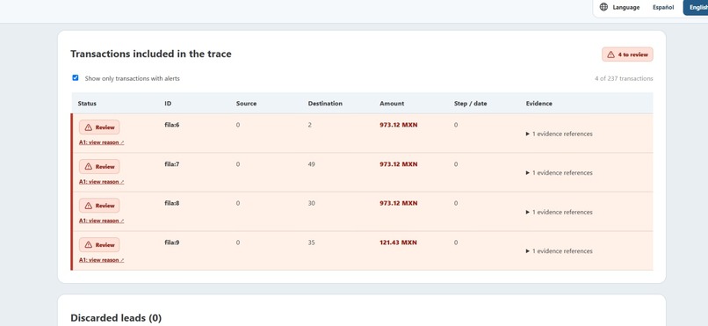Uncheck 'Show only transactions with alerts'
The image size is (708, 326).
point(76,77)
